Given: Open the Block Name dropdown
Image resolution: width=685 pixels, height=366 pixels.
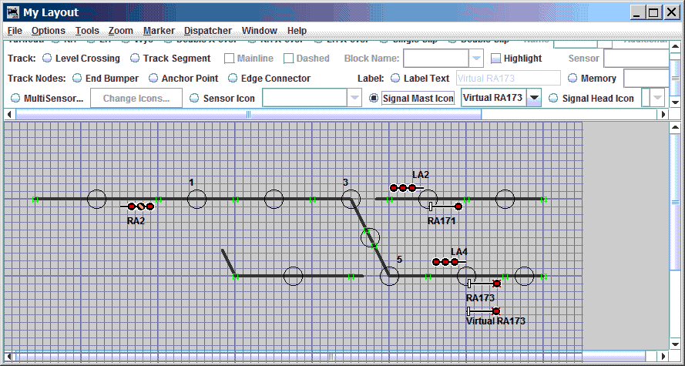Looking at the screenshot, I should click(x=476, y=59).
